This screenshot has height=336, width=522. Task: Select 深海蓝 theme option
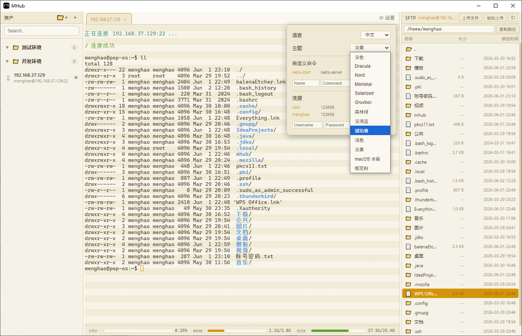[370, 121]
